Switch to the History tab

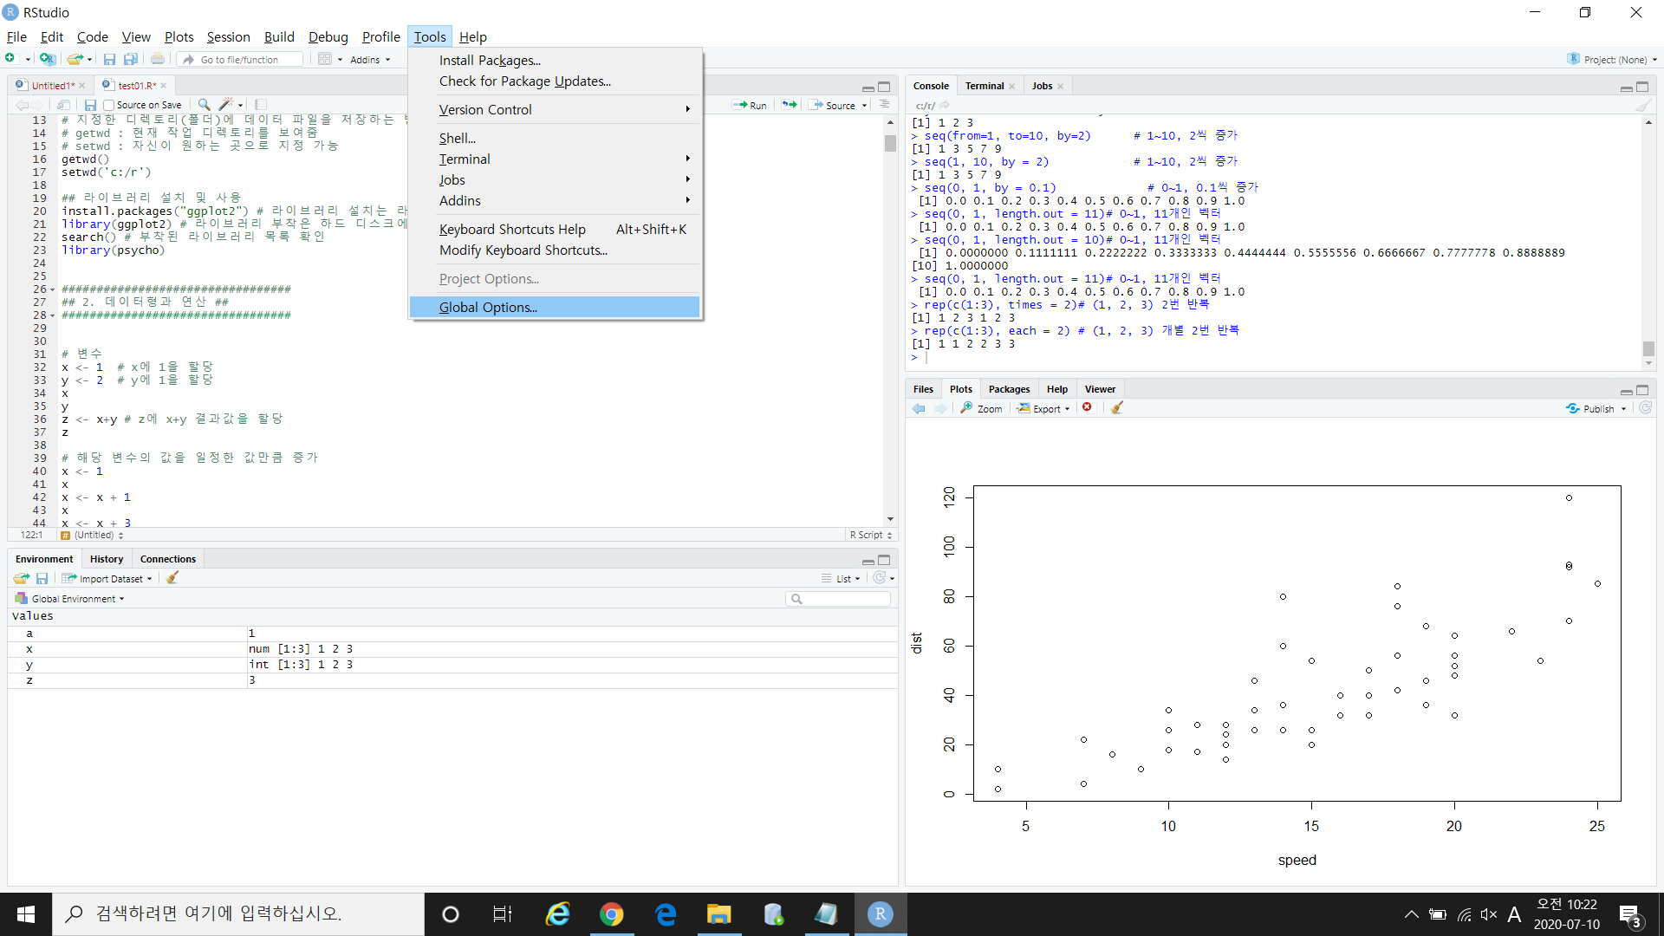[x=107, y=559]
